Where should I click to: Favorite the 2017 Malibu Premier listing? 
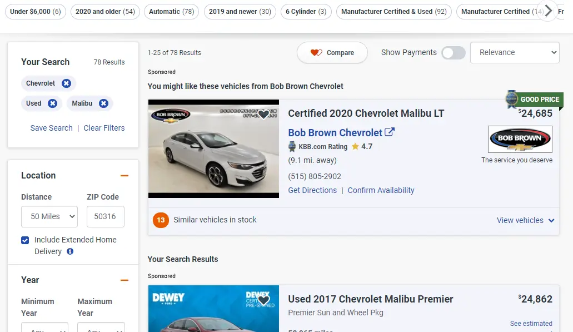coord(263,300)
